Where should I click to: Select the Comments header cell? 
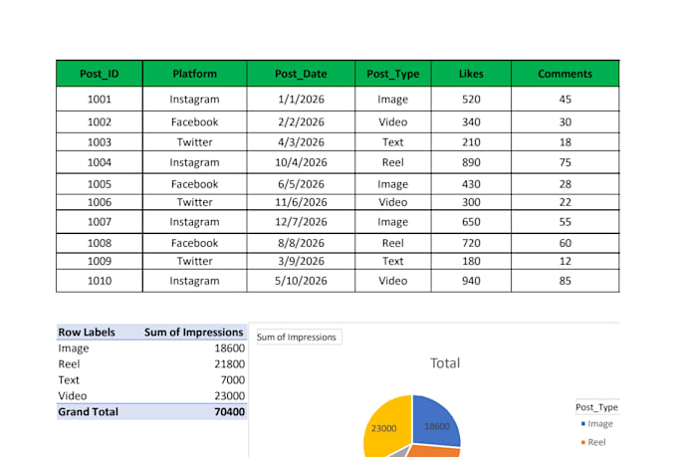pyautogui.click(x=565, y=74)
